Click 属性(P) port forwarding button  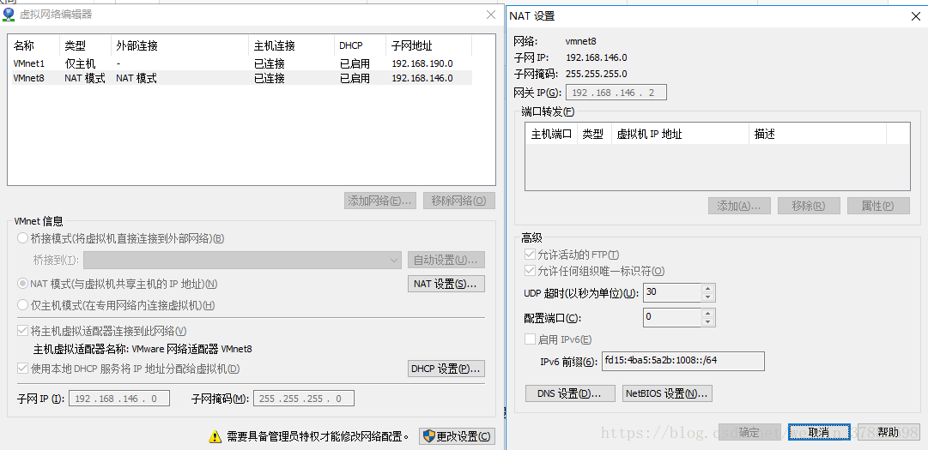tap(878, 206)
